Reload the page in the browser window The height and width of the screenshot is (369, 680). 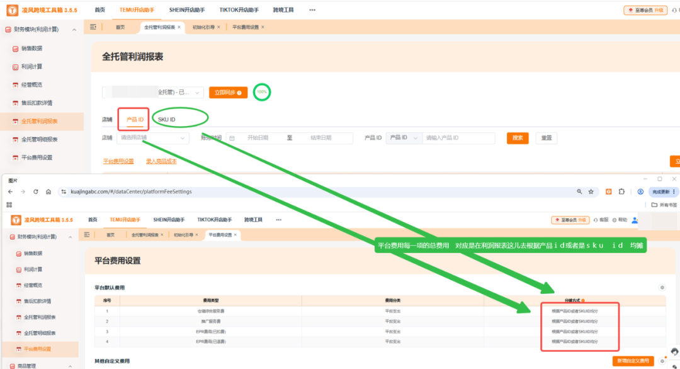pyautogui.click(x=35, y=191)
